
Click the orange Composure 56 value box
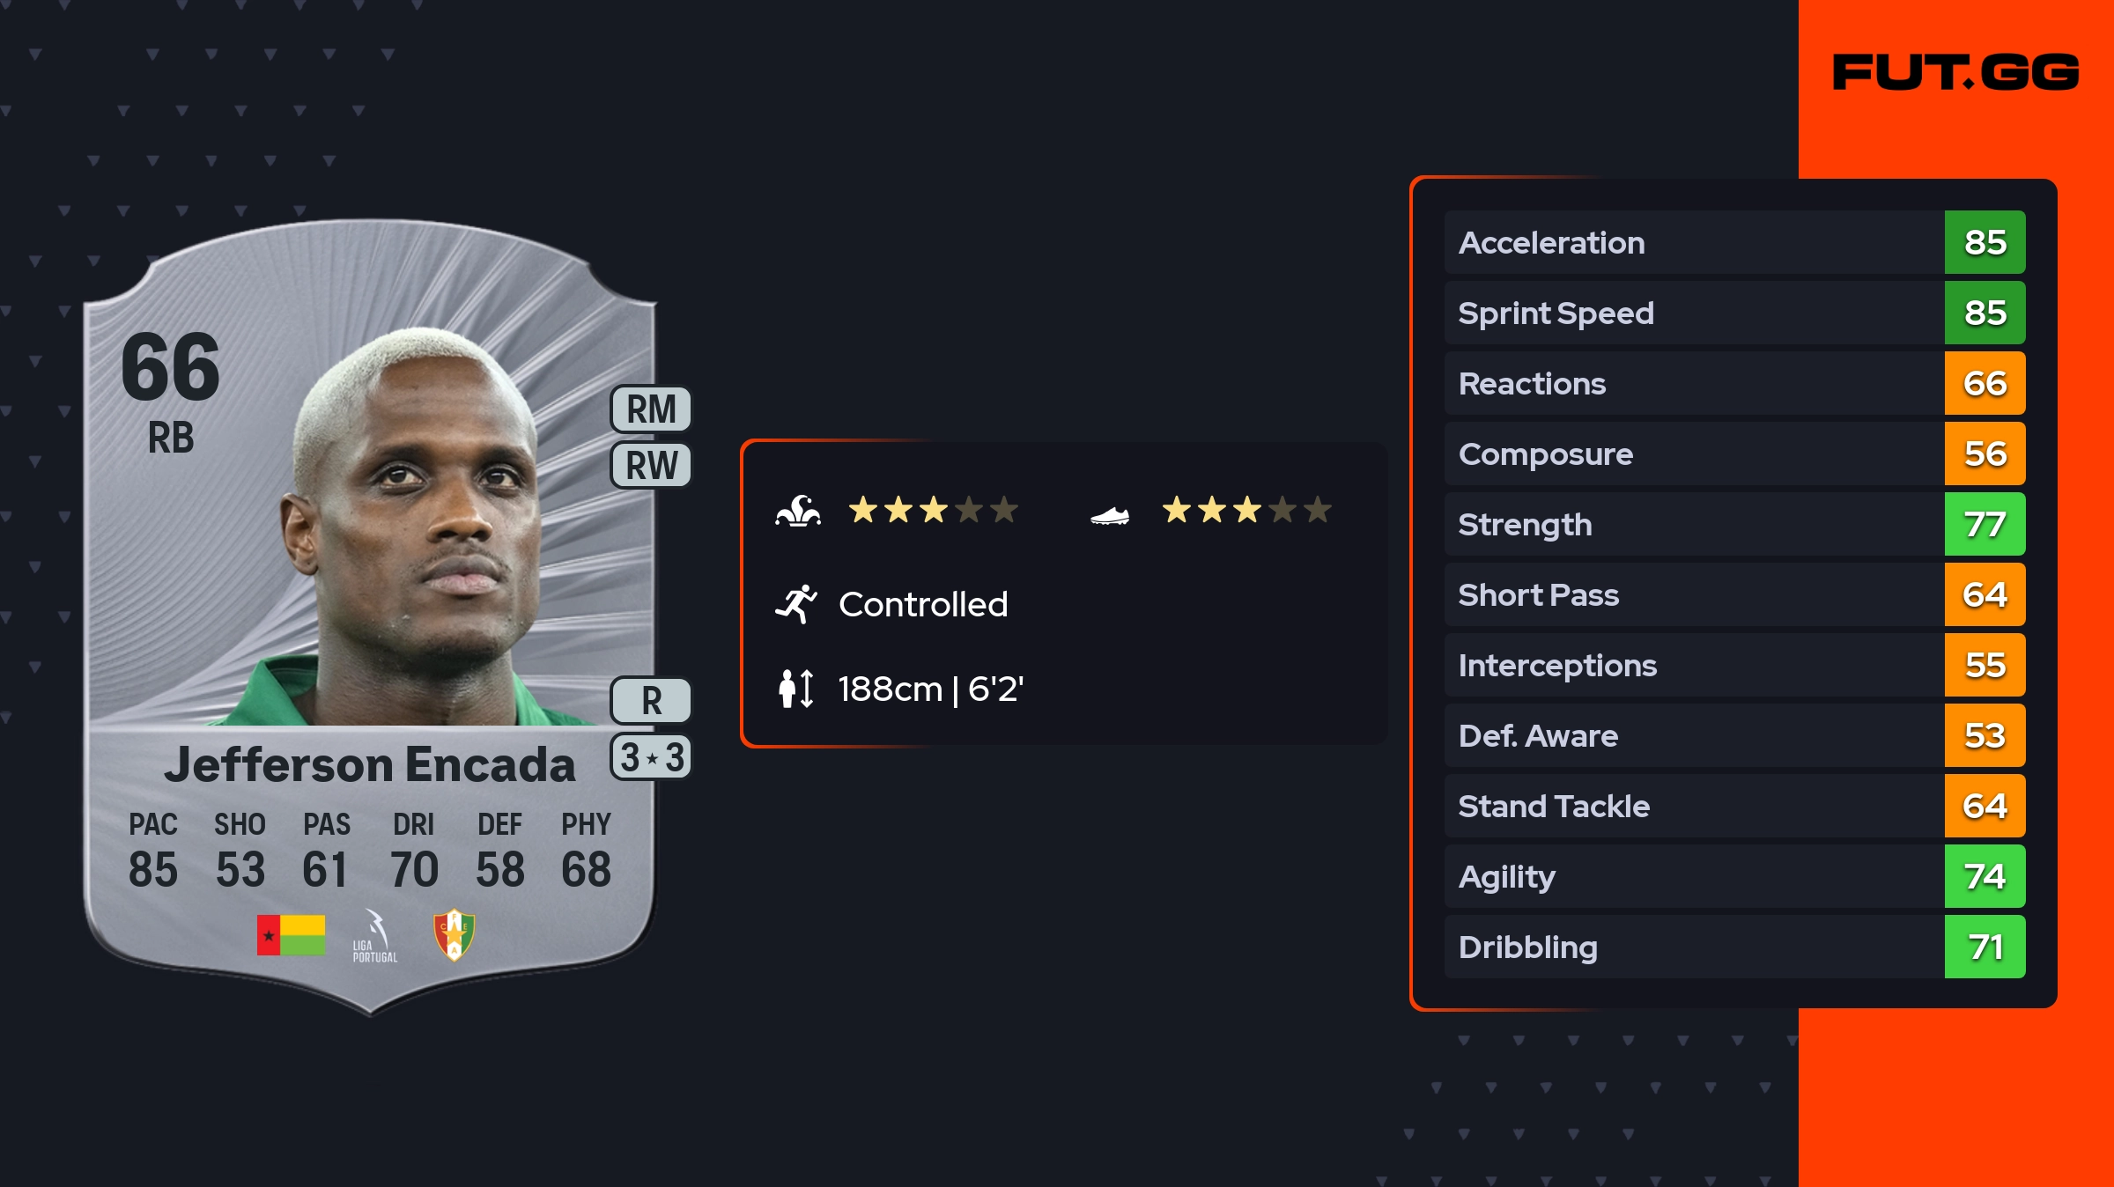[1985, 453]
